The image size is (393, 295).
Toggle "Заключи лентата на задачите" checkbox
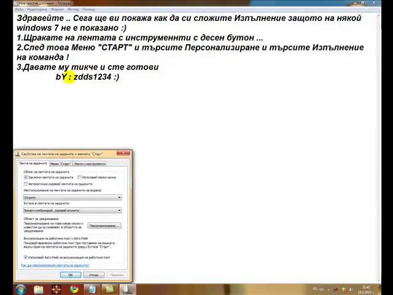pos(26,178)
